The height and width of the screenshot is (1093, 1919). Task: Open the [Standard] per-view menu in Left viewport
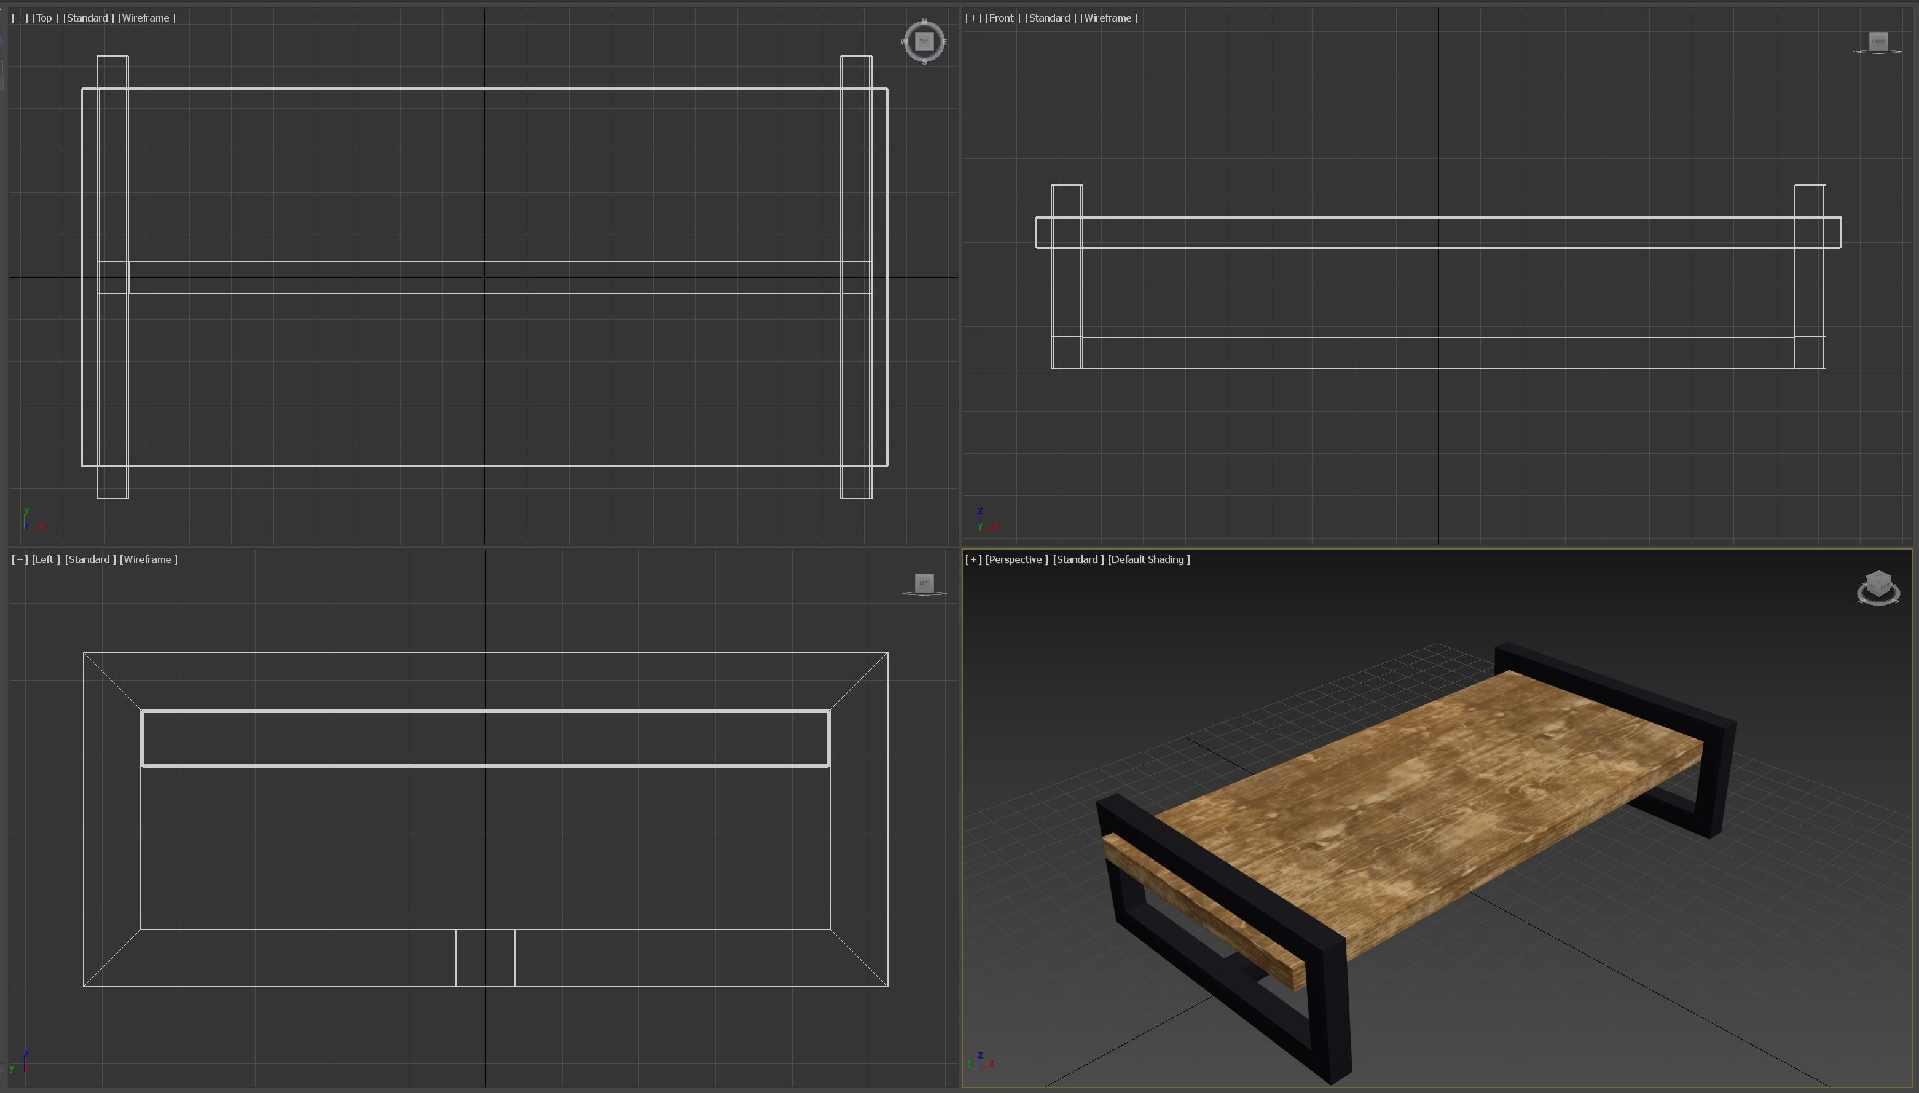coord(89,559)
